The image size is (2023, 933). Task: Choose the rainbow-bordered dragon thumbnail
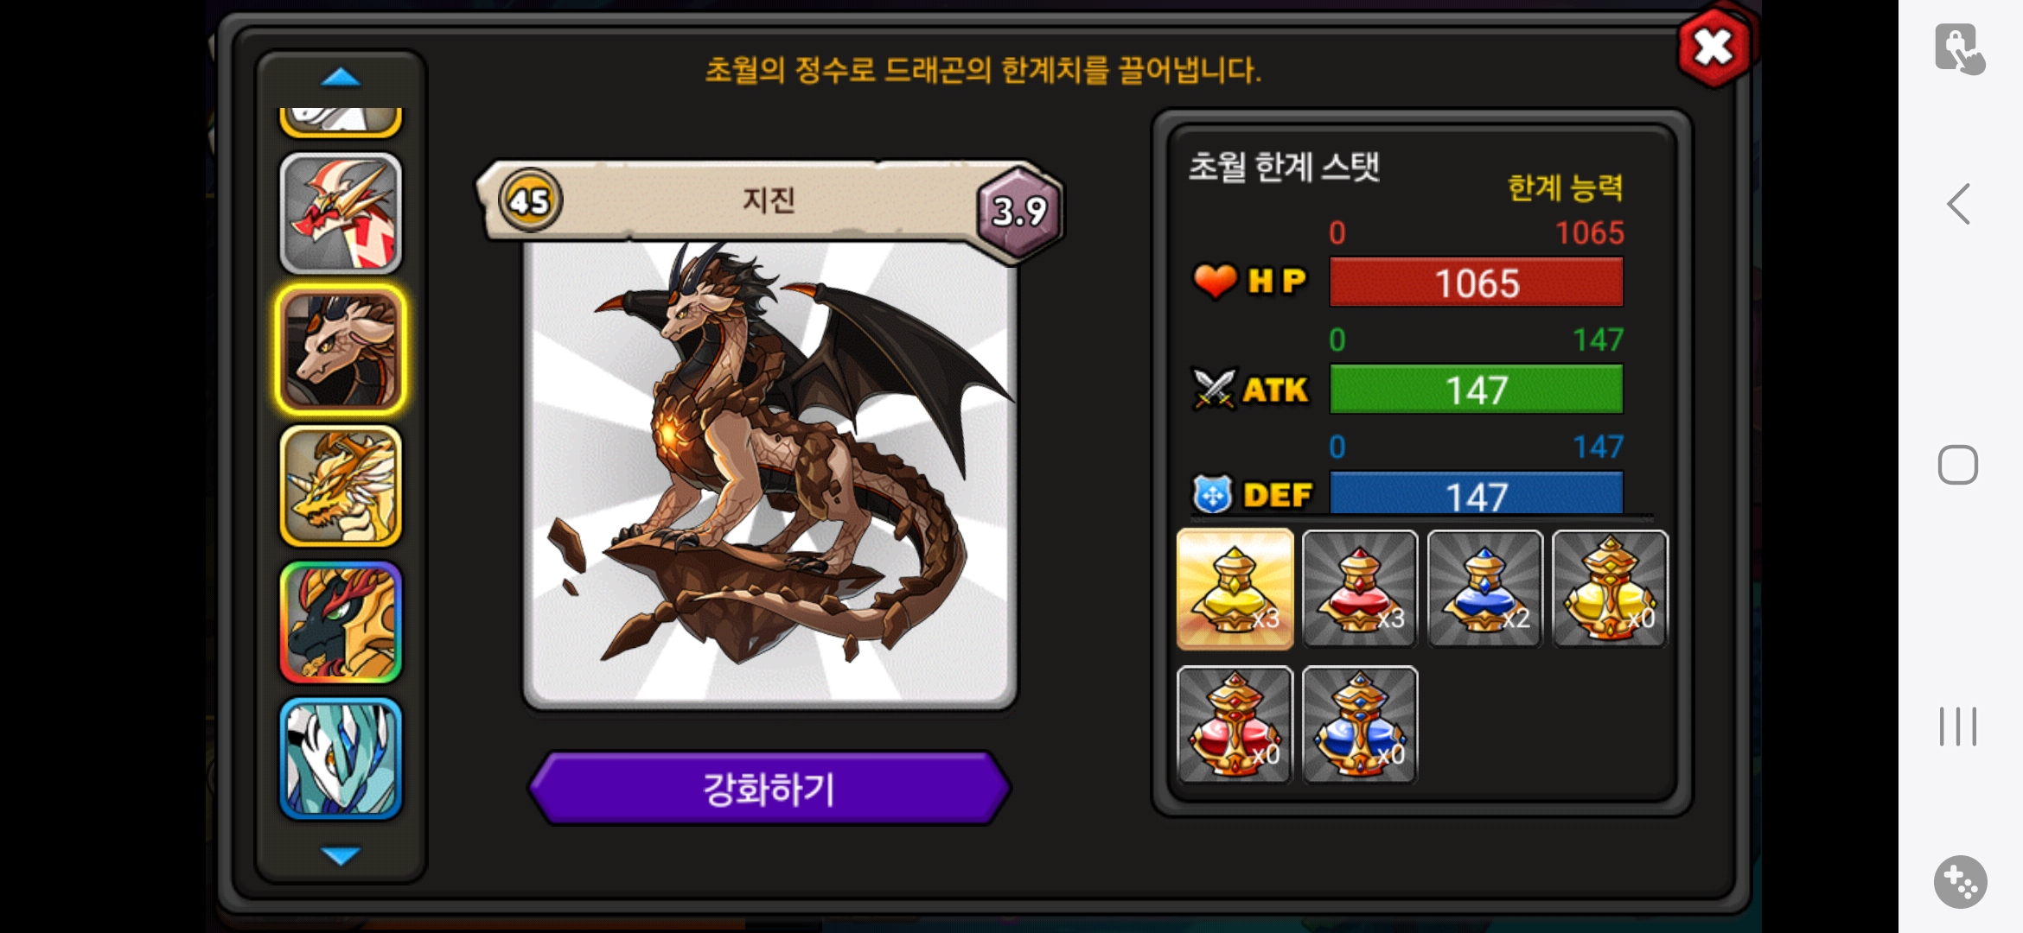[341, 622]
